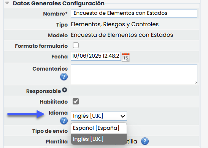Click the Idioma dropdown chevron arrow
This screenshot has height=148, width=208.
point(123,116)
